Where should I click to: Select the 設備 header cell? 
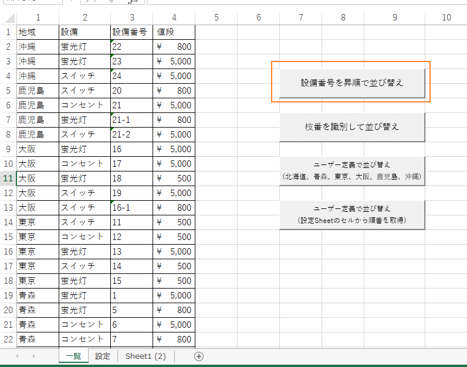click(85, 32)
